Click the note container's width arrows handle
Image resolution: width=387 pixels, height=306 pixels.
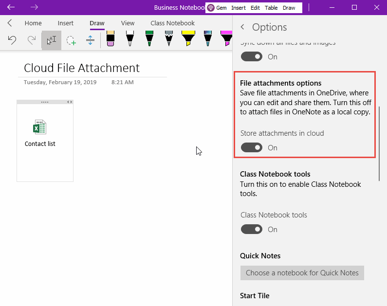[70, 102]
